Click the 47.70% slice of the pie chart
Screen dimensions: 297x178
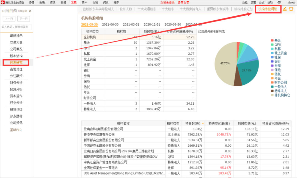pyautogui.click(x=225, y=63)
